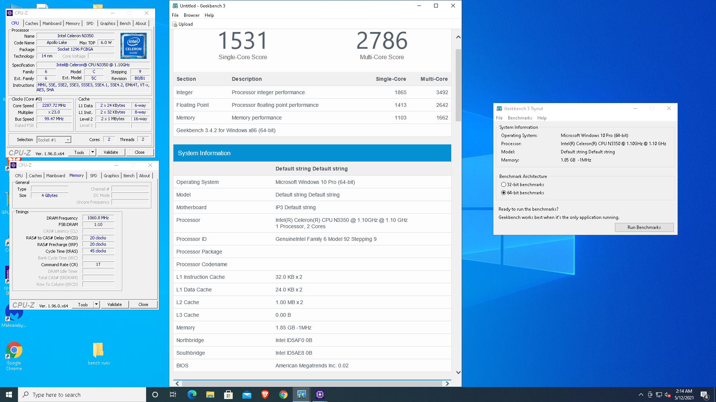Launch Brave browser from taskbar
Viewport: 716px width, 402px height.
click(265, 395)
